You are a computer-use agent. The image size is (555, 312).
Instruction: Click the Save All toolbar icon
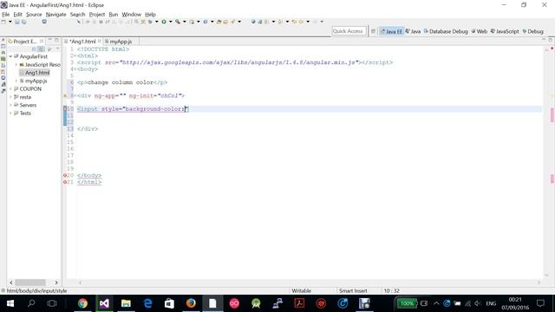point(23,22)
